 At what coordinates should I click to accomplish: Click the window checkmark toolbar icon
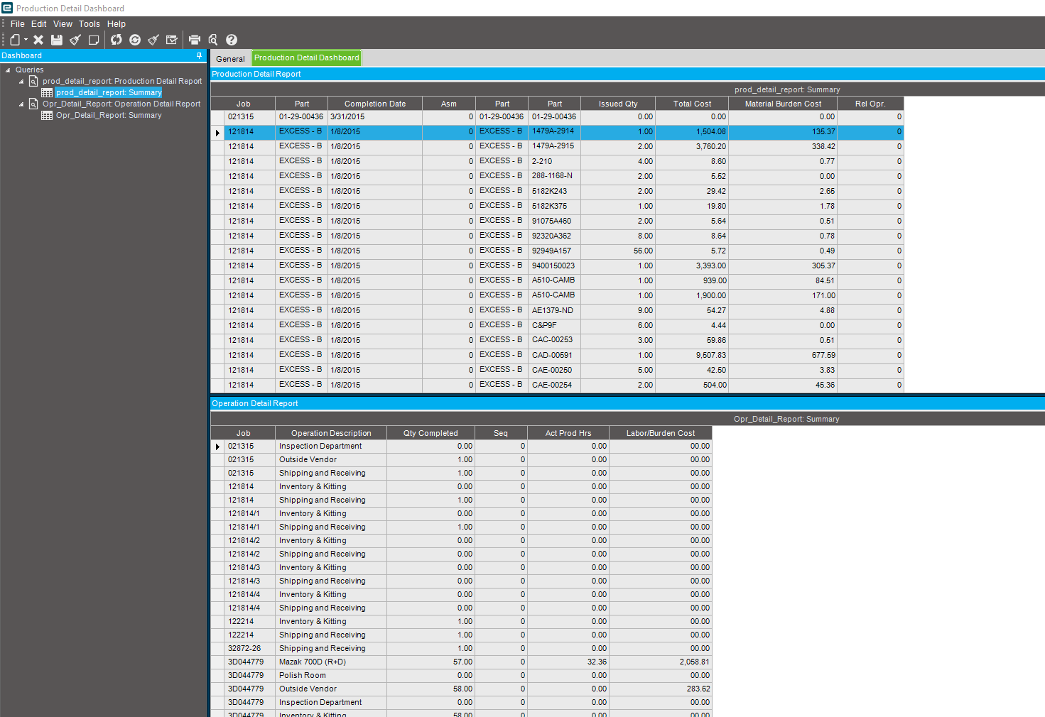pyautogui.click(x=172, y=40)
